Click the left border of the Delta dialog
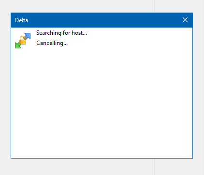 click(11, 93)
